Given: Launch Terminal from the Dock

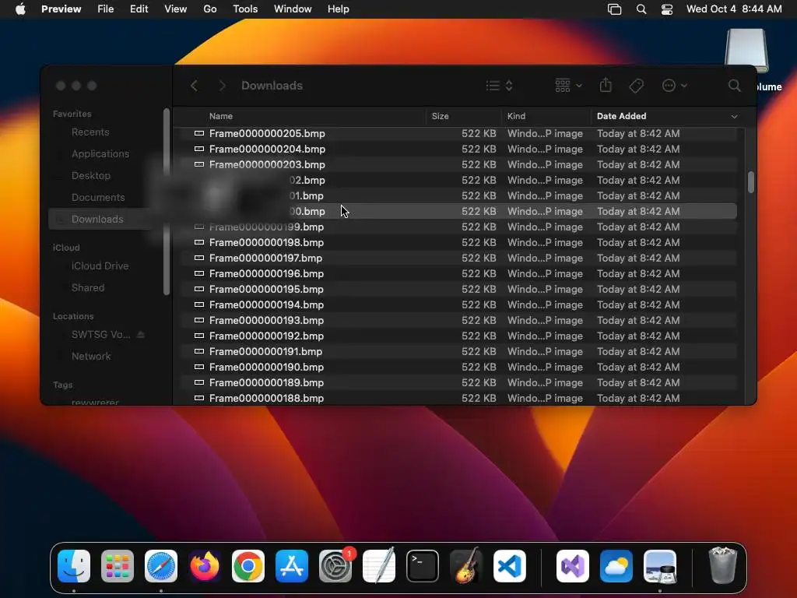Looking at the screenshot, I should 423,566.
